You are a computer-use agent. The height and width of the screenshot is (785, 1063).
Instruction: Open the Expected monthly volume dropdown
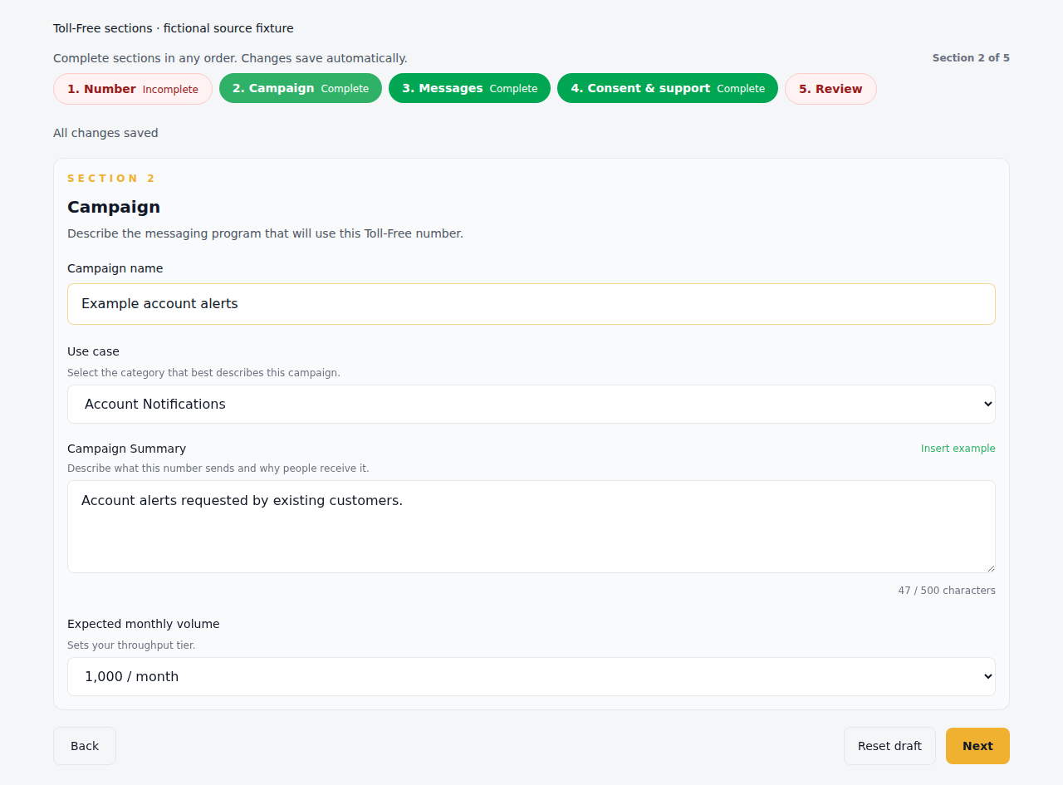531,676
